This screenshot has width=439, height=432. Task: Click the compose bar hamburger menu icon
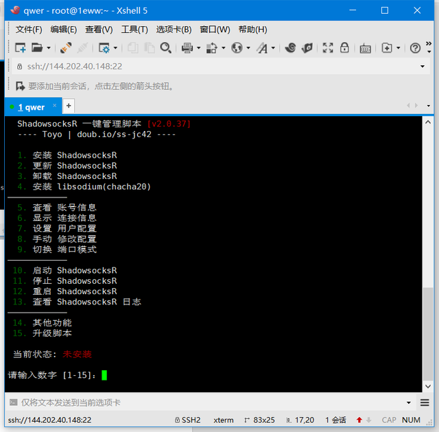(425, 403)
